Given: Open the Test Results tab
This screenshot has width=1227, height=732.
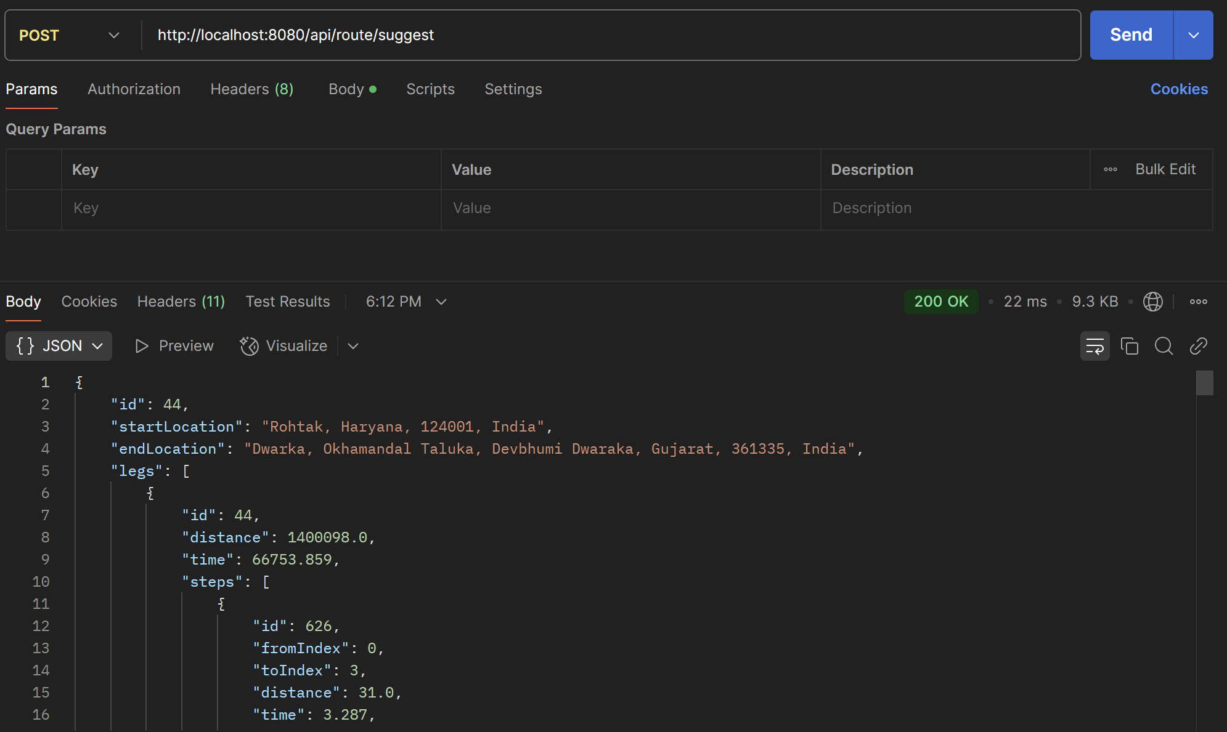Looking at the screenshot, I should pos(288,302).
